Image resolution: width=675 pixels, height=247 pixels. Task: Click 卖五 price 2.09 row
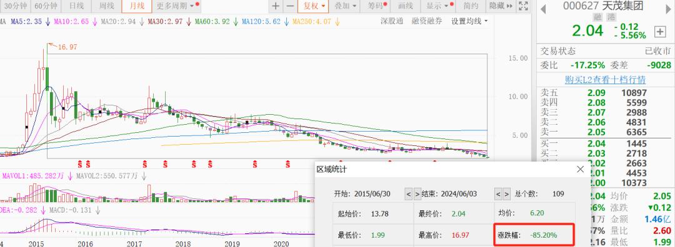(605, 93)
